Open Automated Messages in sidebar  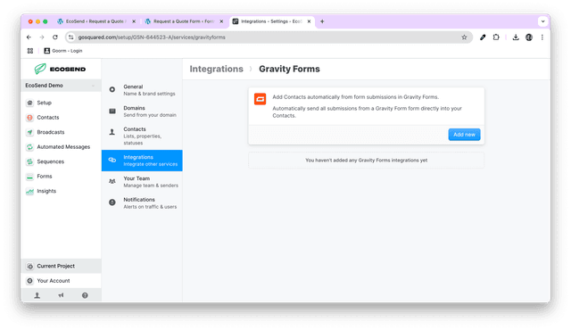(63, 147)
